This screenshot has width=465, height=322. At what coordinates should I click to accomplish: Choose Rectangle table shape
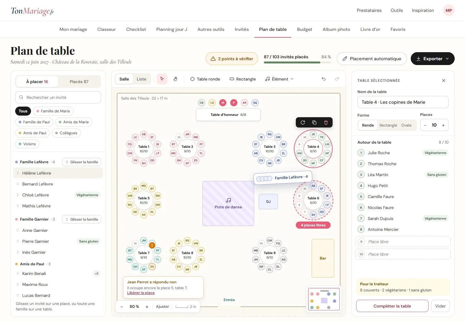tap(388, 125)
